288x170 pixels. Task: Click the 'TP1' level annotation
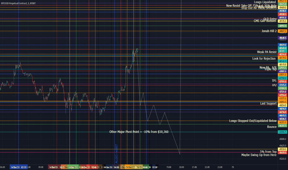pyautogui.click(x=274, y=81)
